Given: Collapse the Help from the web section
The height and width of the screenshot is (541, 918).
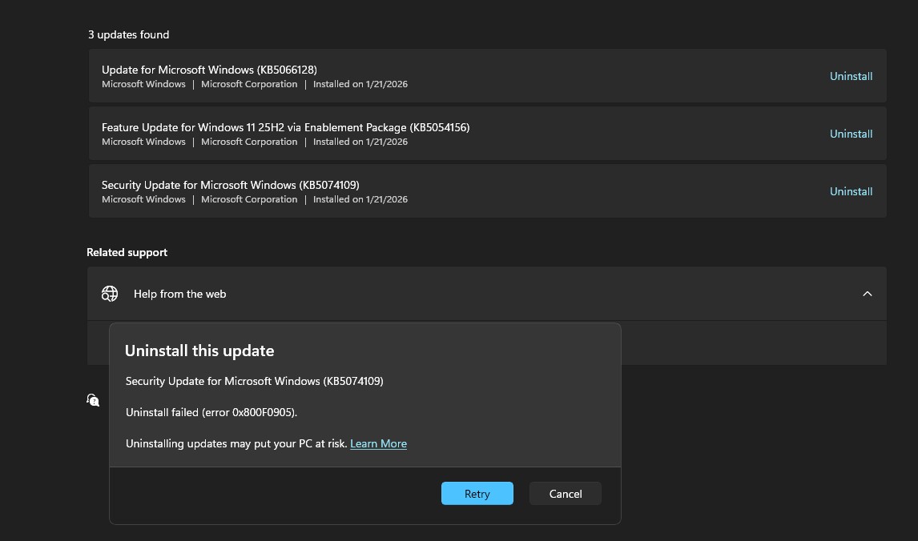Looking at the screenshot, I should click(x=868, y=294).
